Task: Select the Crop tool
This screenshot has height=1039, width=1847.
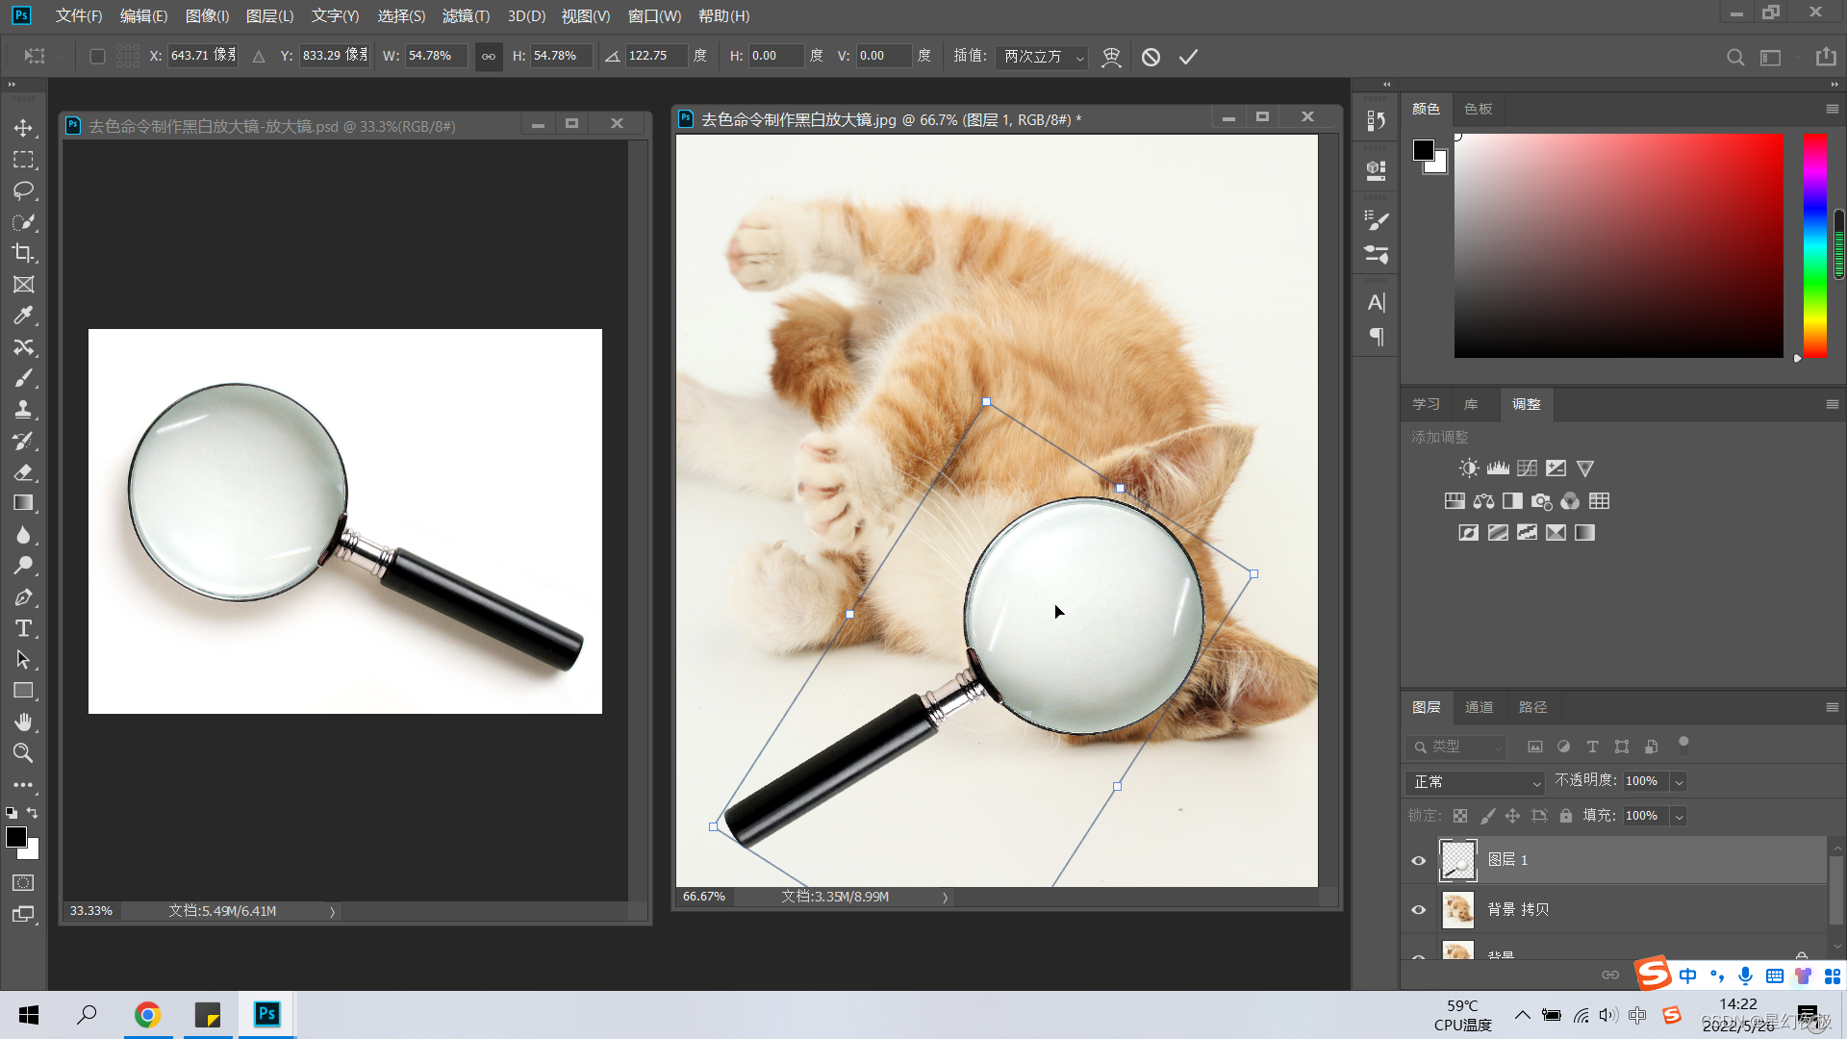Action: coord(23,253)
